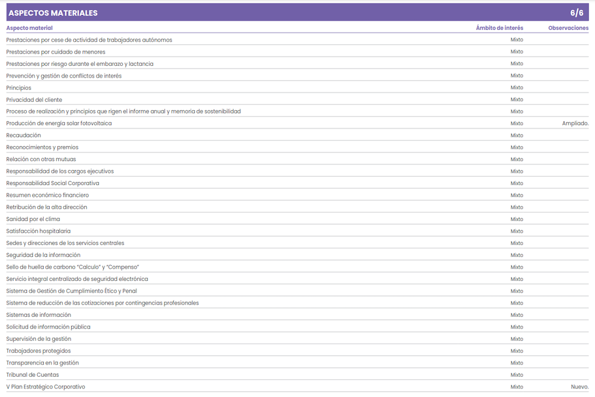Click 'V Plan Estratégico Corporativo'

(x=46, y=387)
